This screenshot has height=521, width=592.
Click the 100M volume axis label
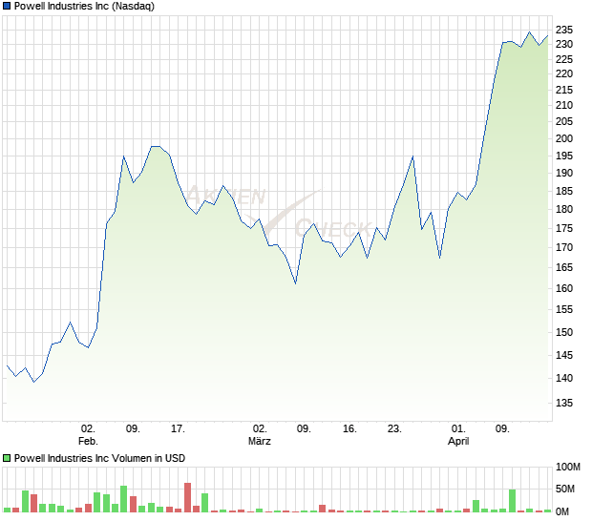pos(567,467)
